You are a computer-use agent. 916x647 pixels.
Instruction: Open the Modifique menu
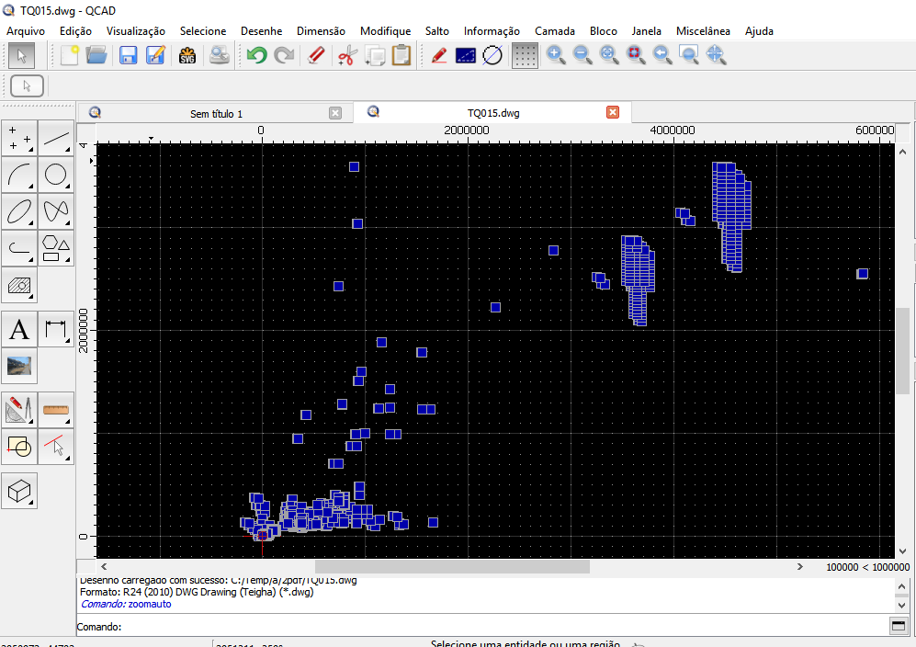(385, 31)
